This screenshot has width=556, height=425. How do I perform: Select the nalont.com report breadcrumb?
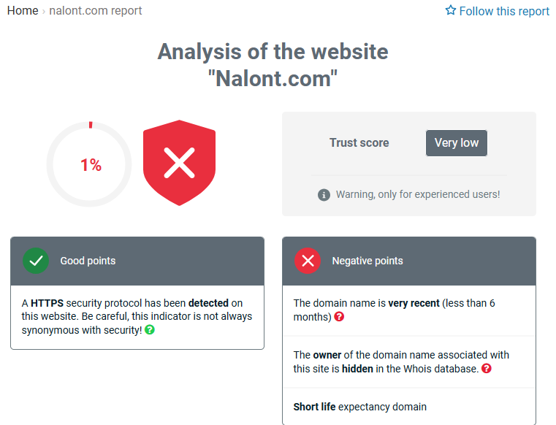[x=96, y=11]
